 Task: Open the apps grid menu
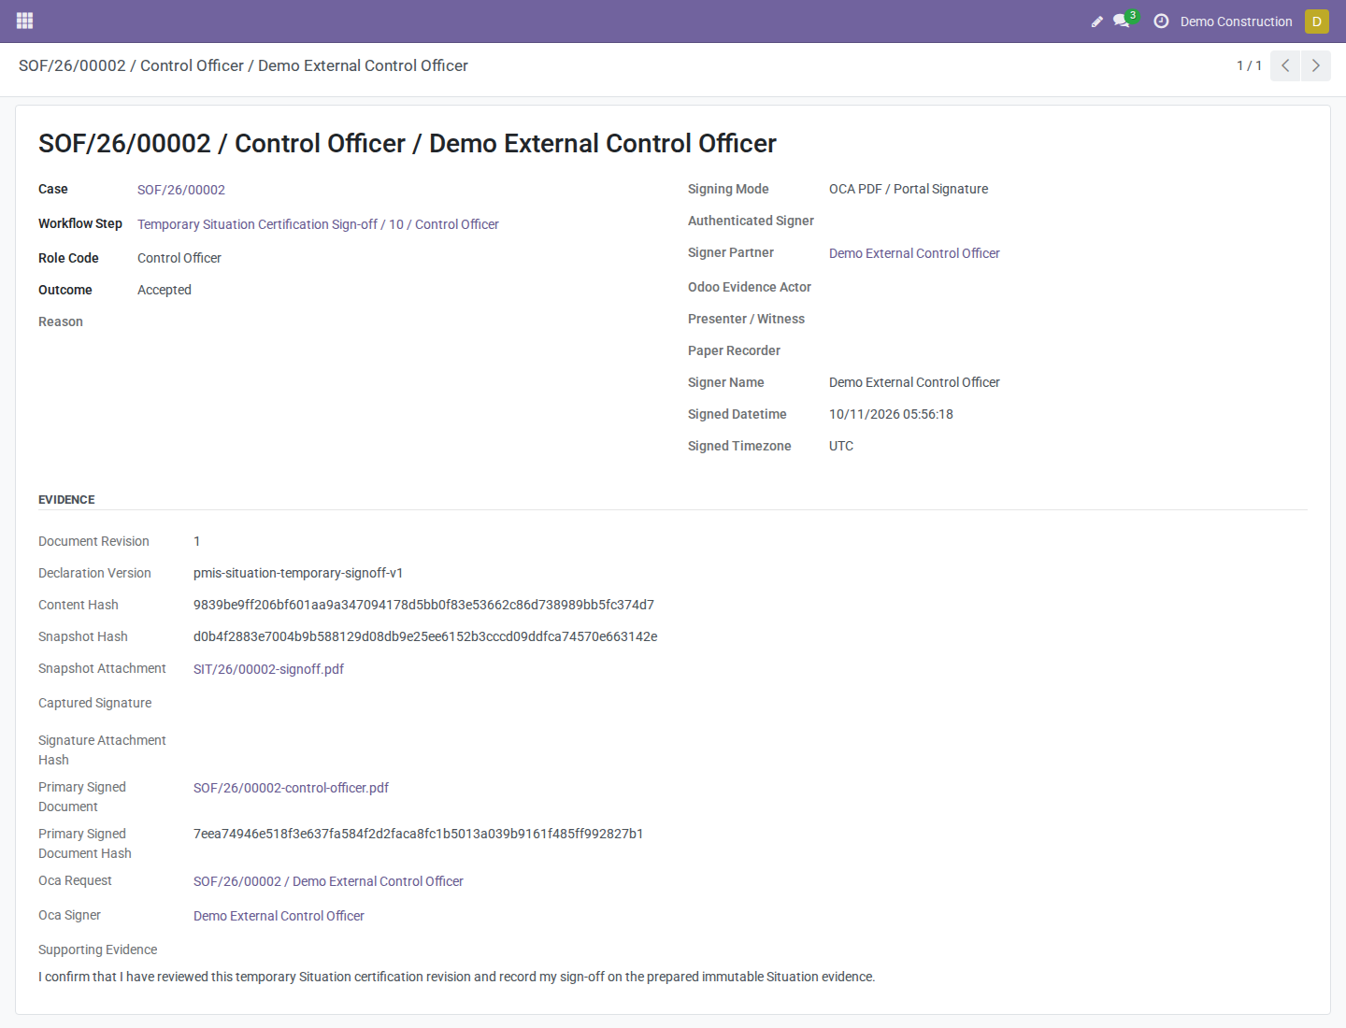click(25, 21)
